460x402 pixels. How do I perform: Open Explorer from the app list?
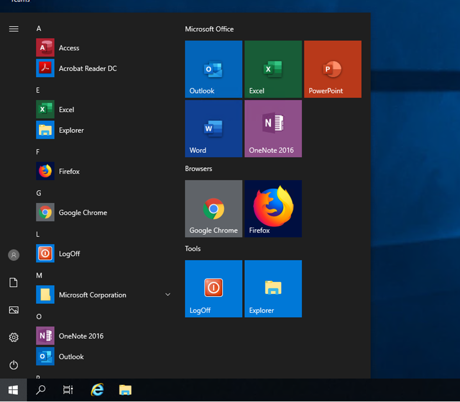[103, 130]
